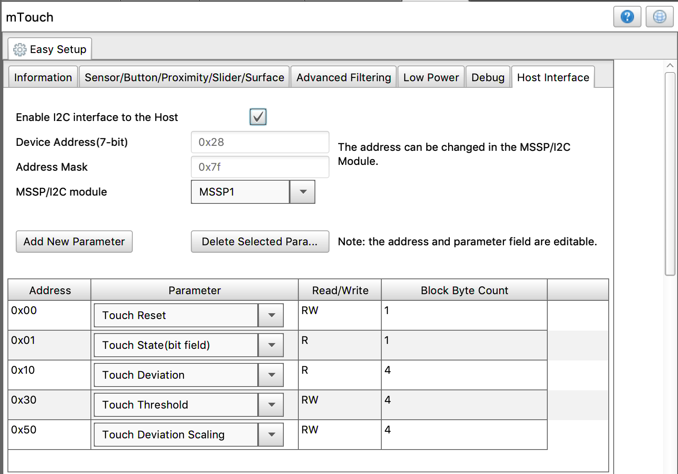Expand the Touch Deviation Scaling dropdown
Viewport: 678px width, 474px height.
point(271,435)
